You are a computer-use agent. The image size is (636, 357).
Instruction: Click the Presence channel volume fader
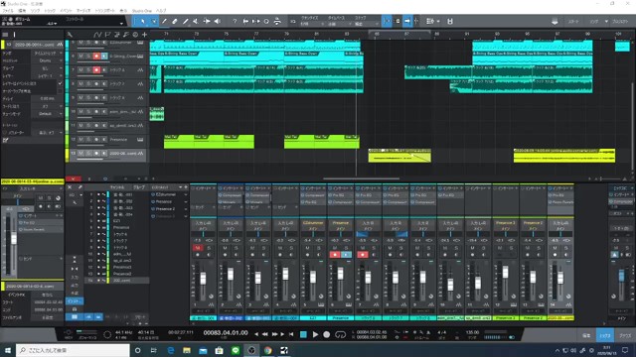point(340,274)
